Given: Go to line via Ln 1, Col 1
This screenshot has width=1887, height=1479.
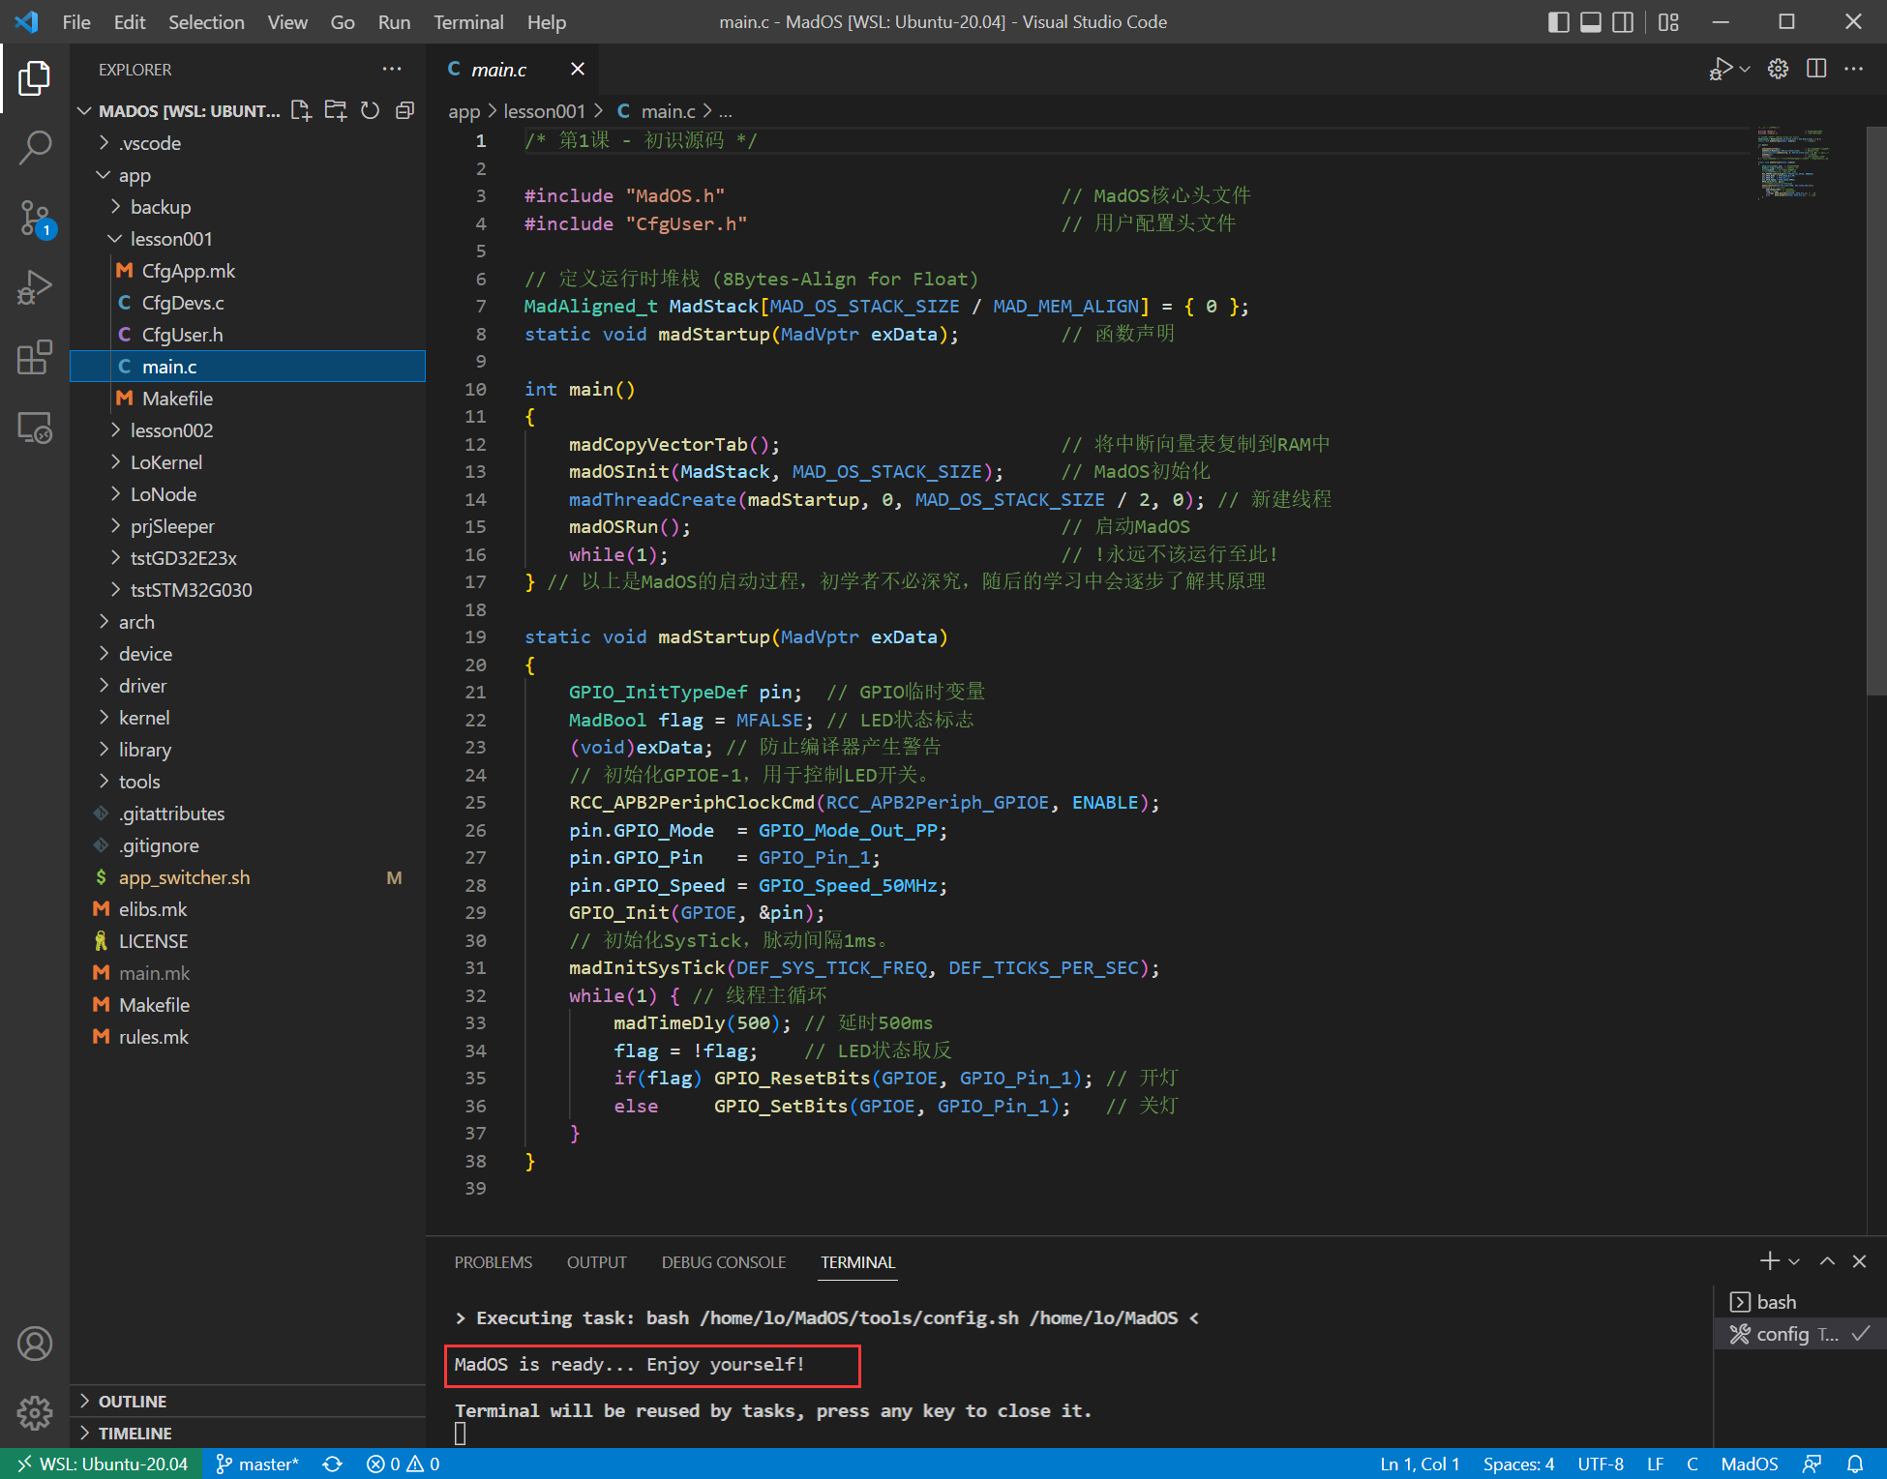Looking at the screenshot, I should pos(1420,1464).
